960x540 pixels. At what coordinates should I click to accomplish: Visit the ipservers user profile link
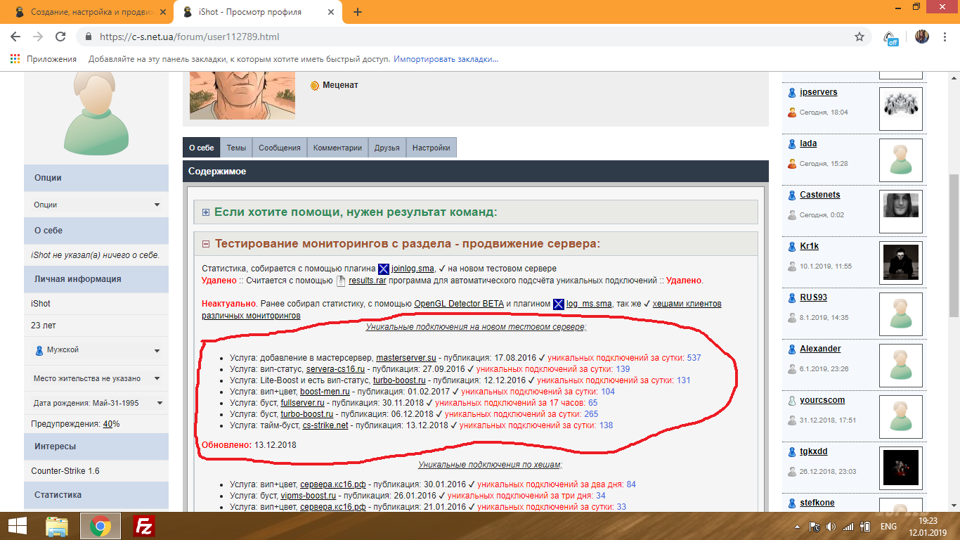[818, 92]
